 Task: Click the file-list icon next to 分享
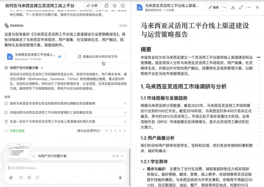point(106,6)
